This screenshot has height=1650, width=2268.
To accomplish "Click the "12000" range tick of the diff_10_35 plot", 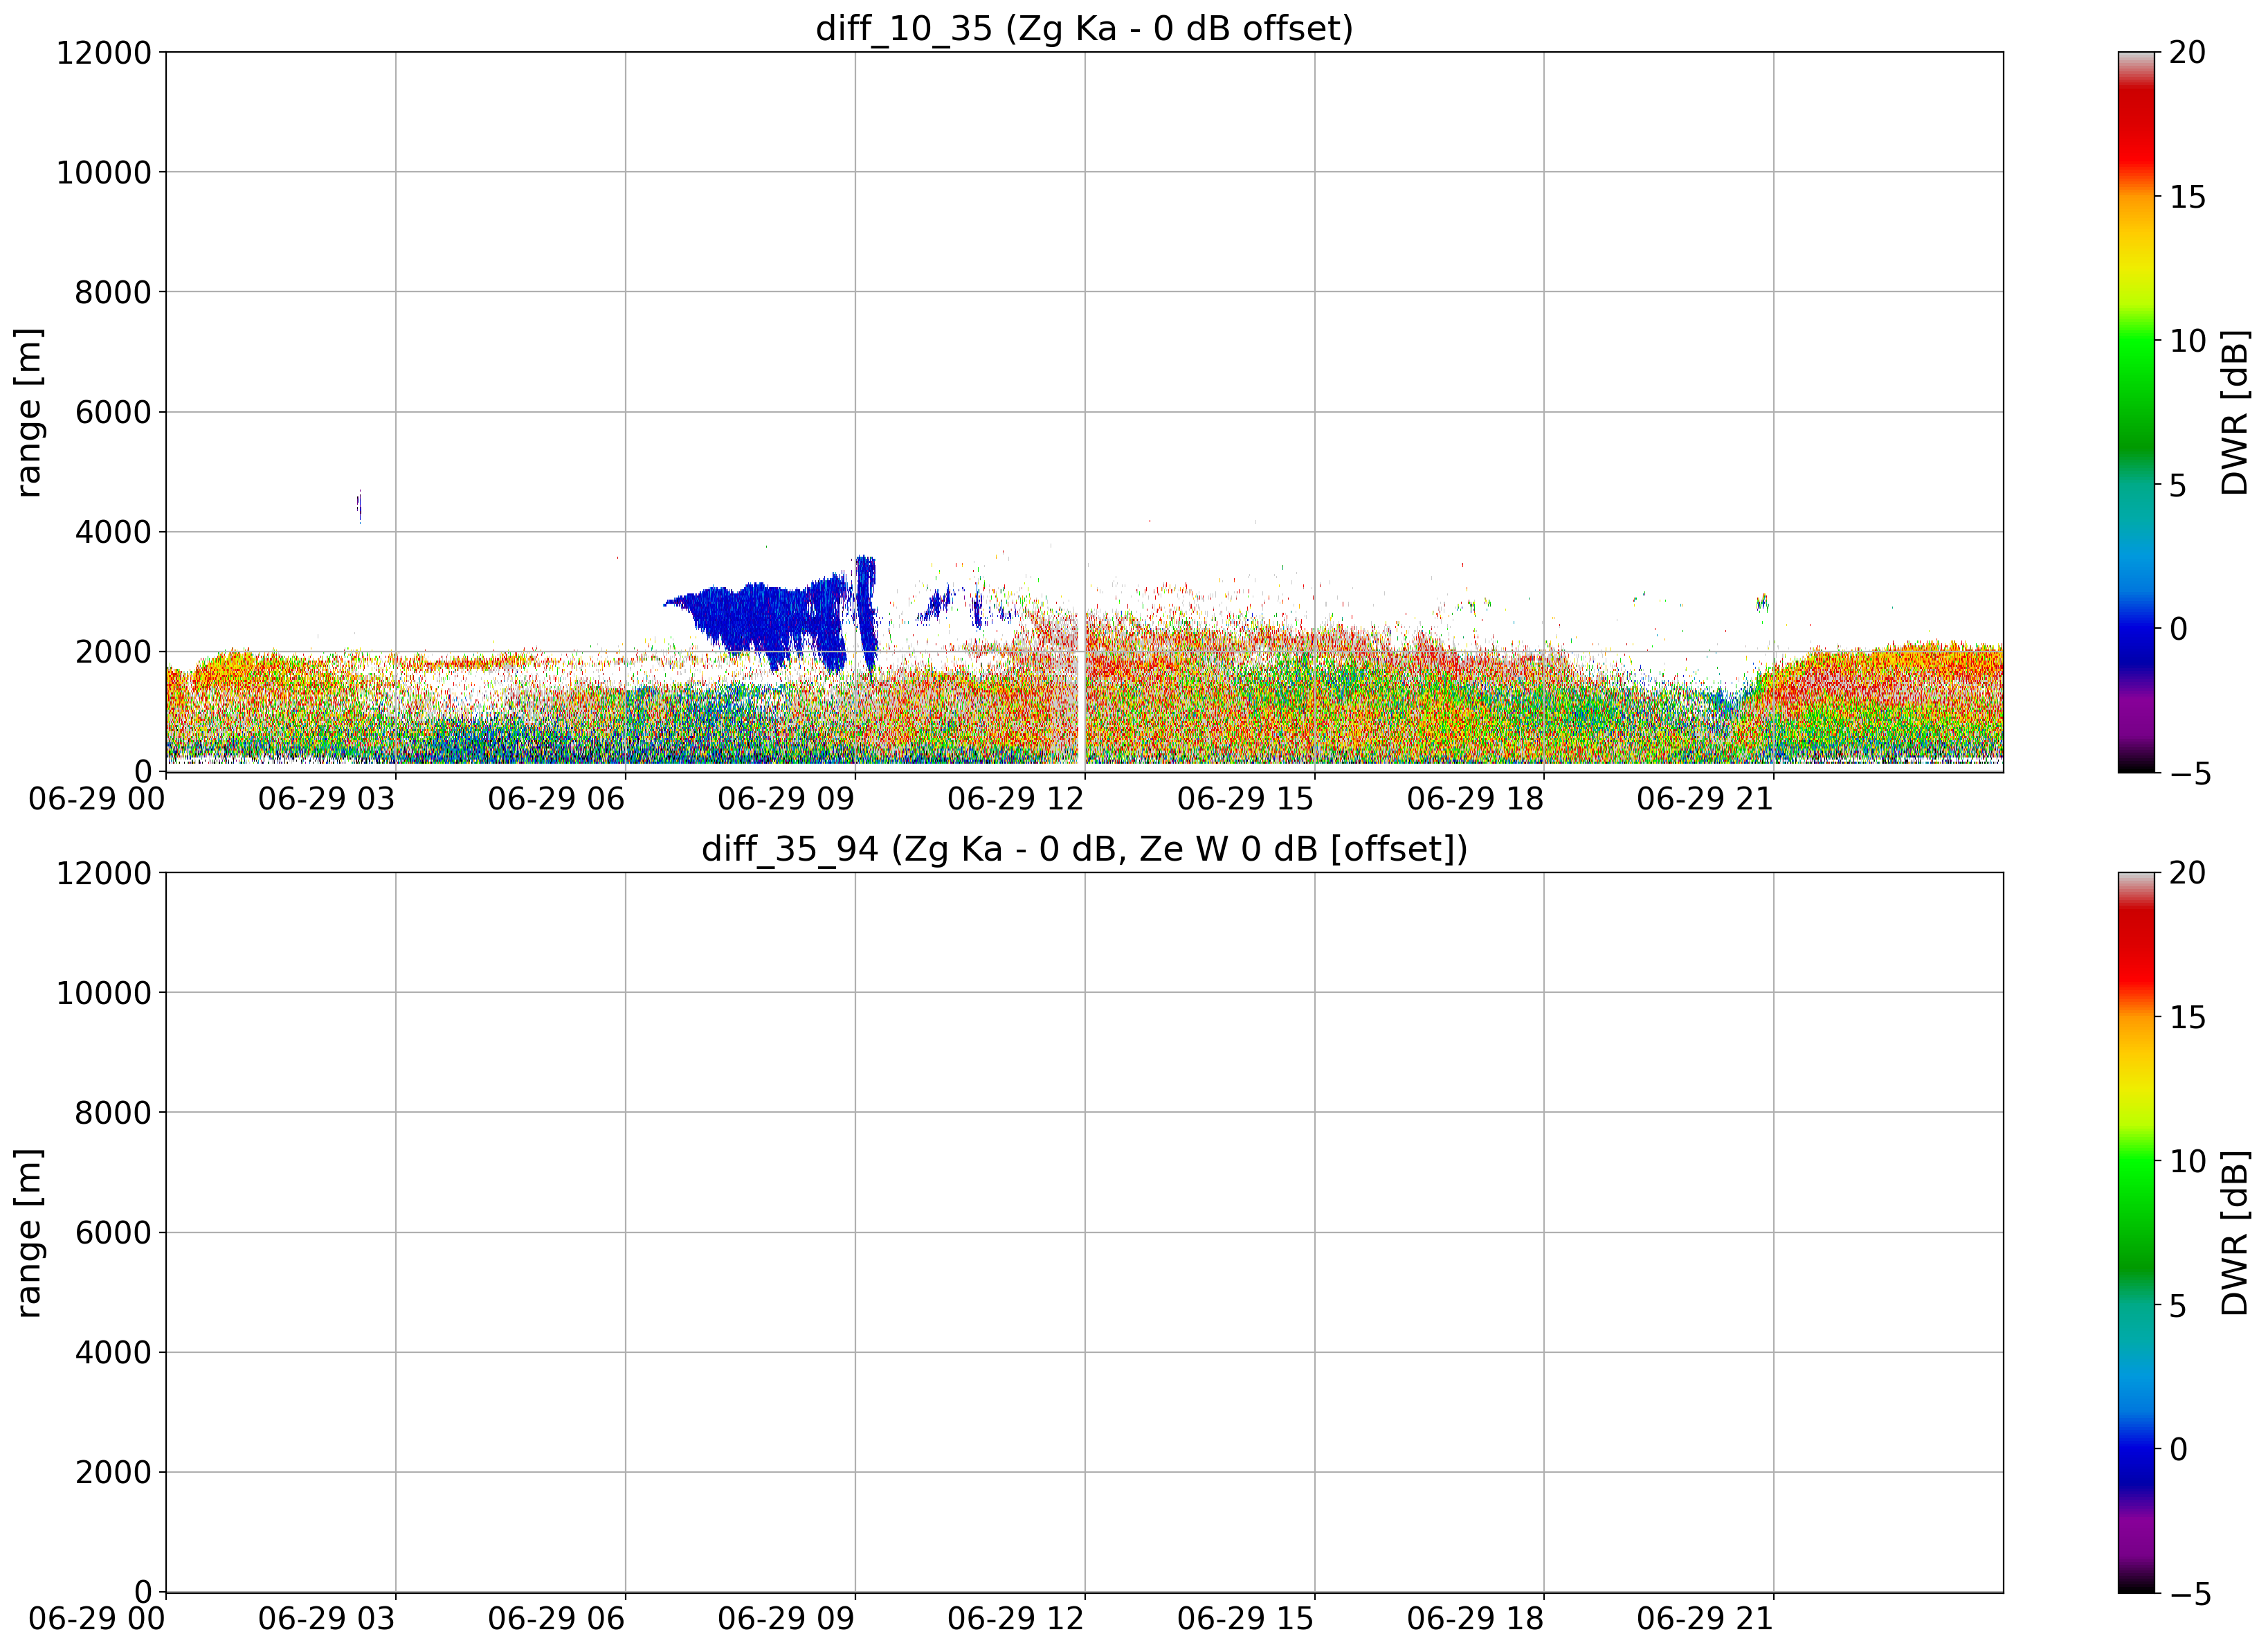I will (104, 52).
